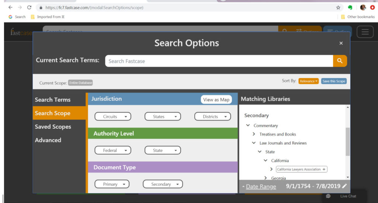The image size is (378, 203).
Task: Click the plus icon on California Lawyers Association
Action: click(324, 169)
